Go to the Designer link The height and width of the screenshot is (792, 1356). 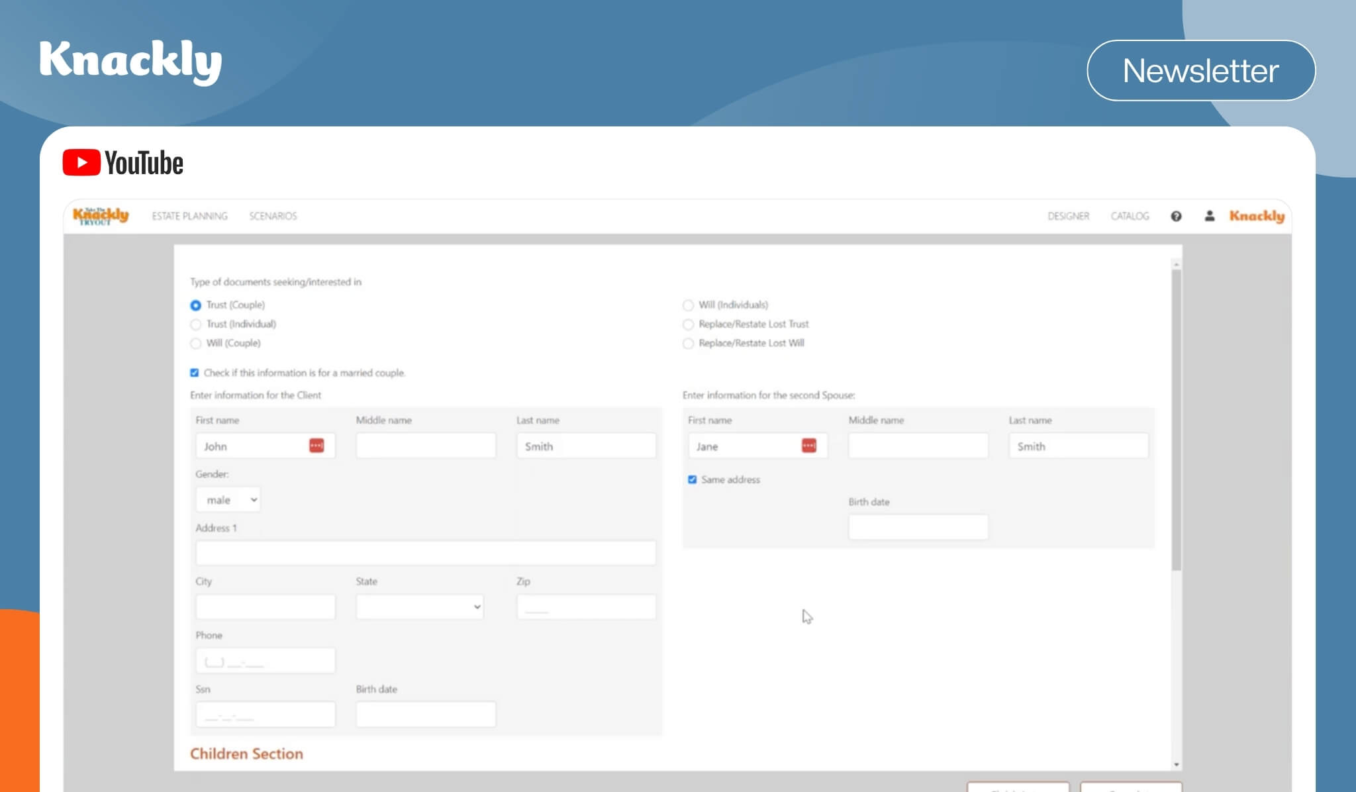click(1068, 216)
